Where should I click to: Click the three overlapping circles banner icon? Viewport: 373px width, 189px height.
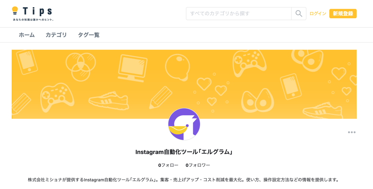(x=81, y=66)
